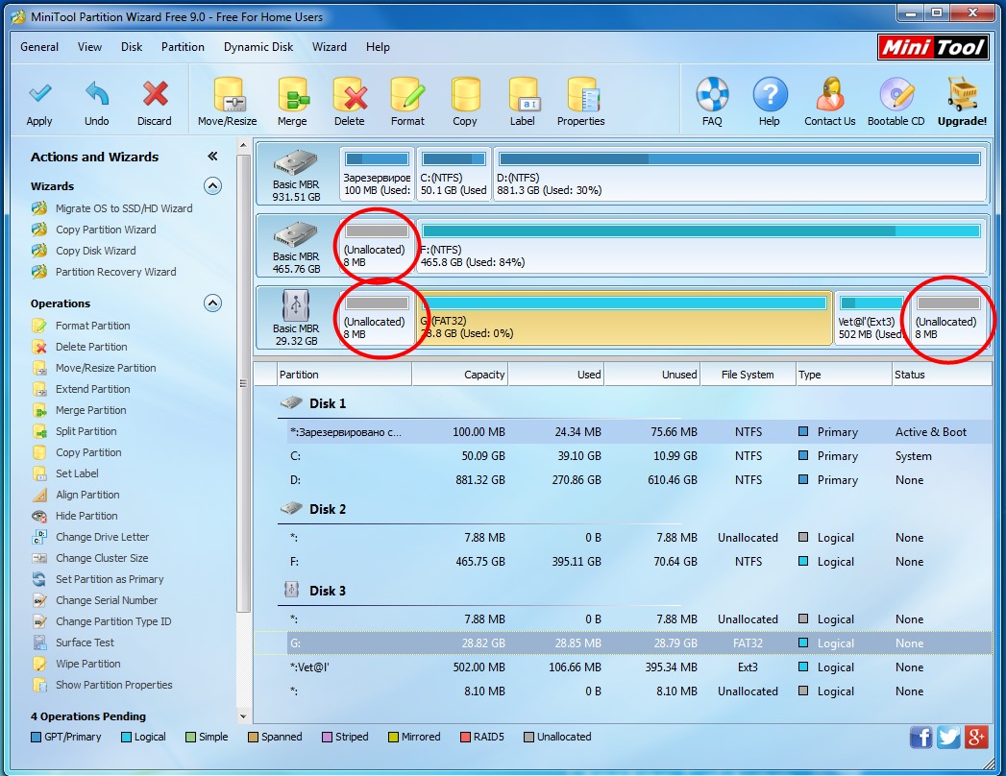Open the Twitter share icon
1006x776 pixels.
pyautogui.click(x=948, y=737)
